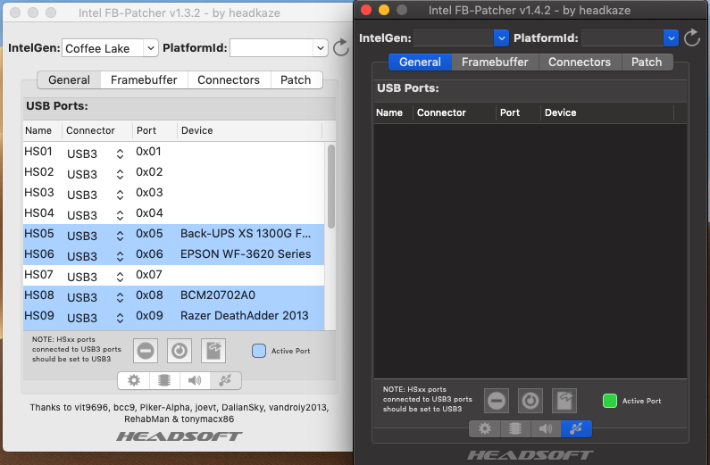Change HS08 connector type stepper
Screen dimensions: 710x465
120,297
